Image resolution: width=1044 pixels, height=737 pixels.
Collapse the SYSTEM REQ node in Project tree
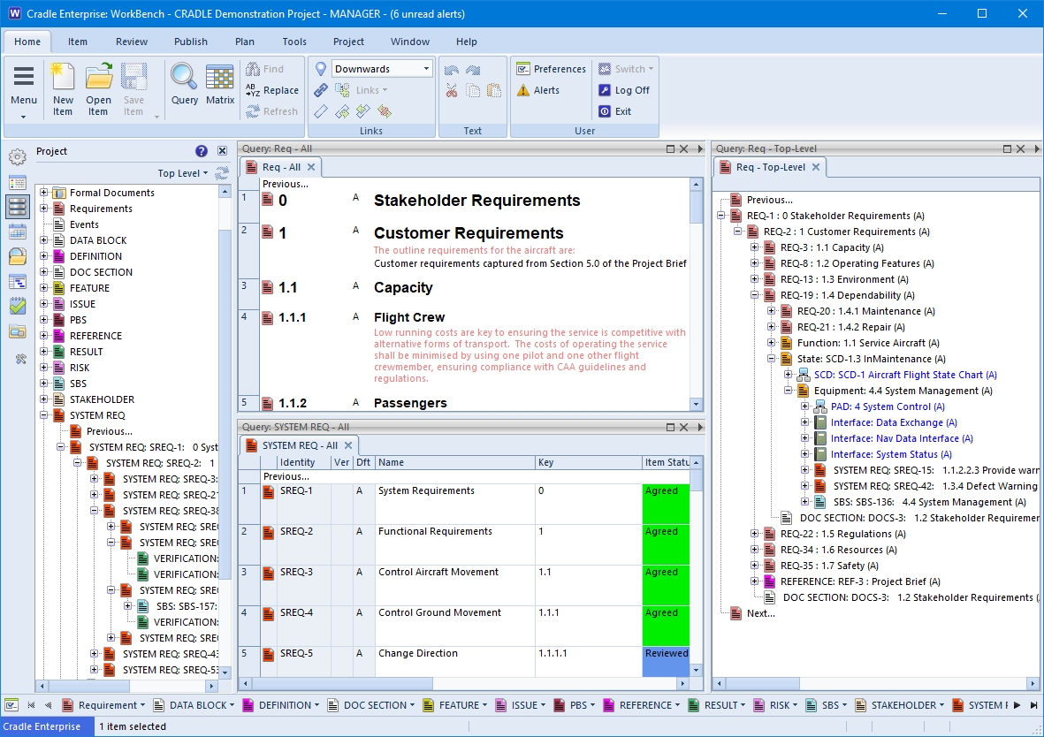tap(44, 415)
